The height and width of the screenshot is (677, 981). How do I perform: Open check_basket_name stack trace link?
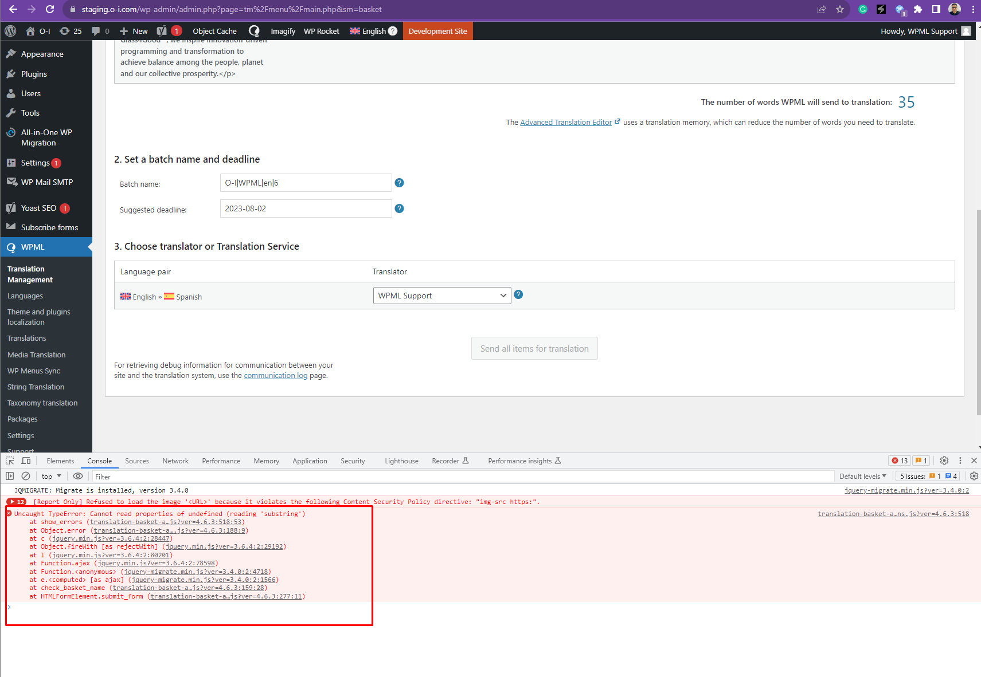(x=188, y=588)
